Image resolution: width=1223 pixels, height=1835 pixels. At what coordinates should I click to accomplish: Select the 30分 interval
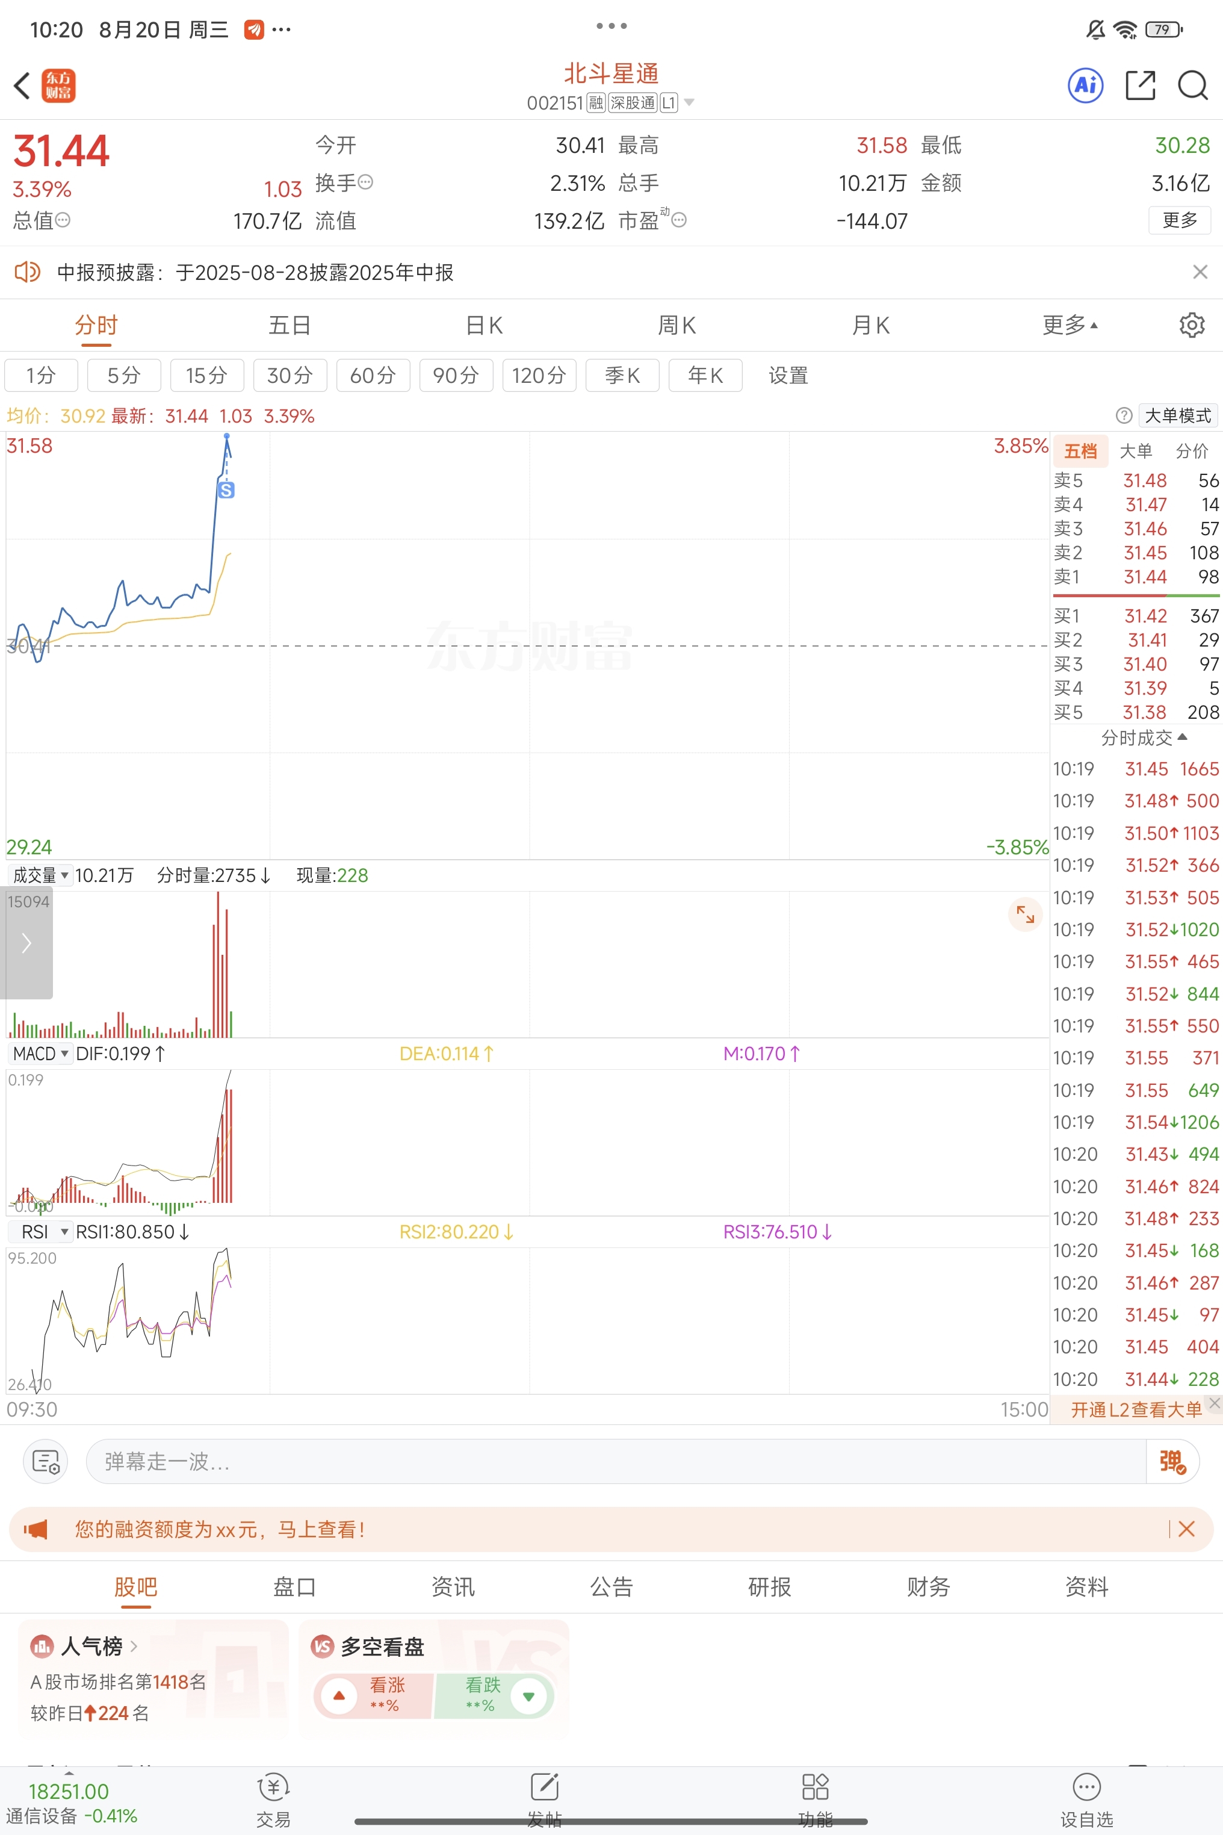pos(290,375)
